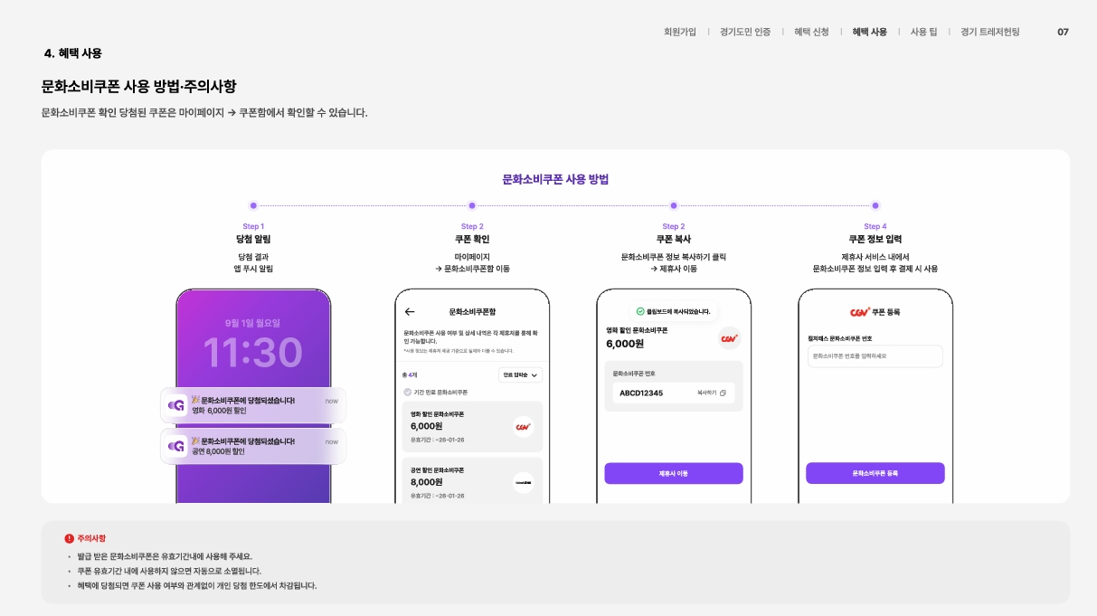Click the app icon on the 영화 6,000원 할인 notification
1097x616 pixels.
click(x=176, y=405)
